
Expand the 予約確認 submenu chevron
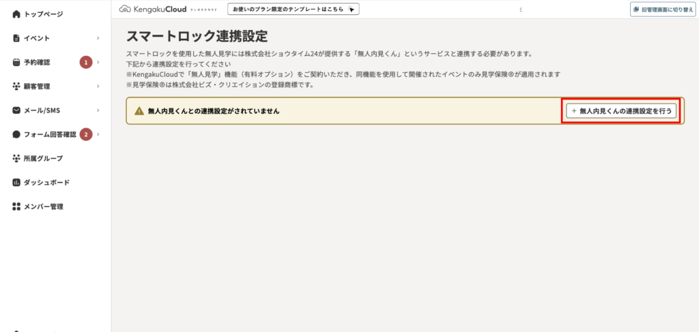(x=98, y=62)
